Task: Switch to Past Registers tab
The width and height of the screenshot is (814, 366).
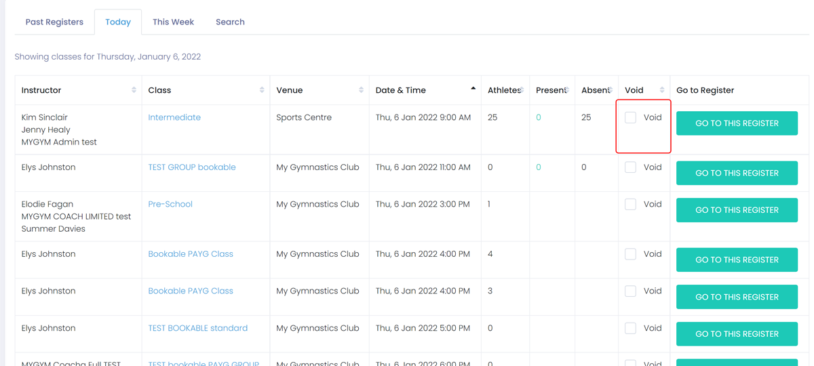Action: click(x=54, y=22)
